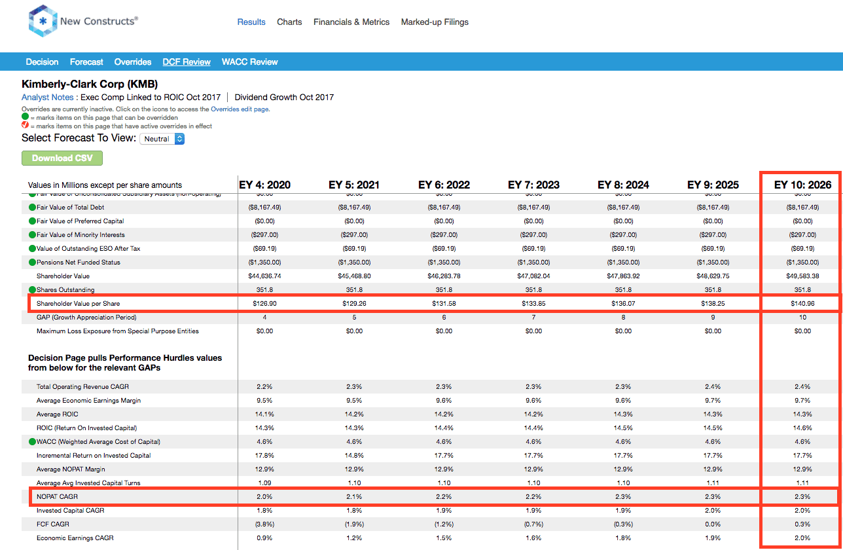
Task: Click the EY 10: 2026 column header
Action: [802, 185]
